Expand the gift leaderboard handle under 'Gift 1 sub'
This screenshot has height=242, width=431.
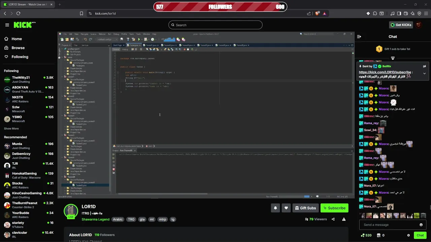point(393,58)
